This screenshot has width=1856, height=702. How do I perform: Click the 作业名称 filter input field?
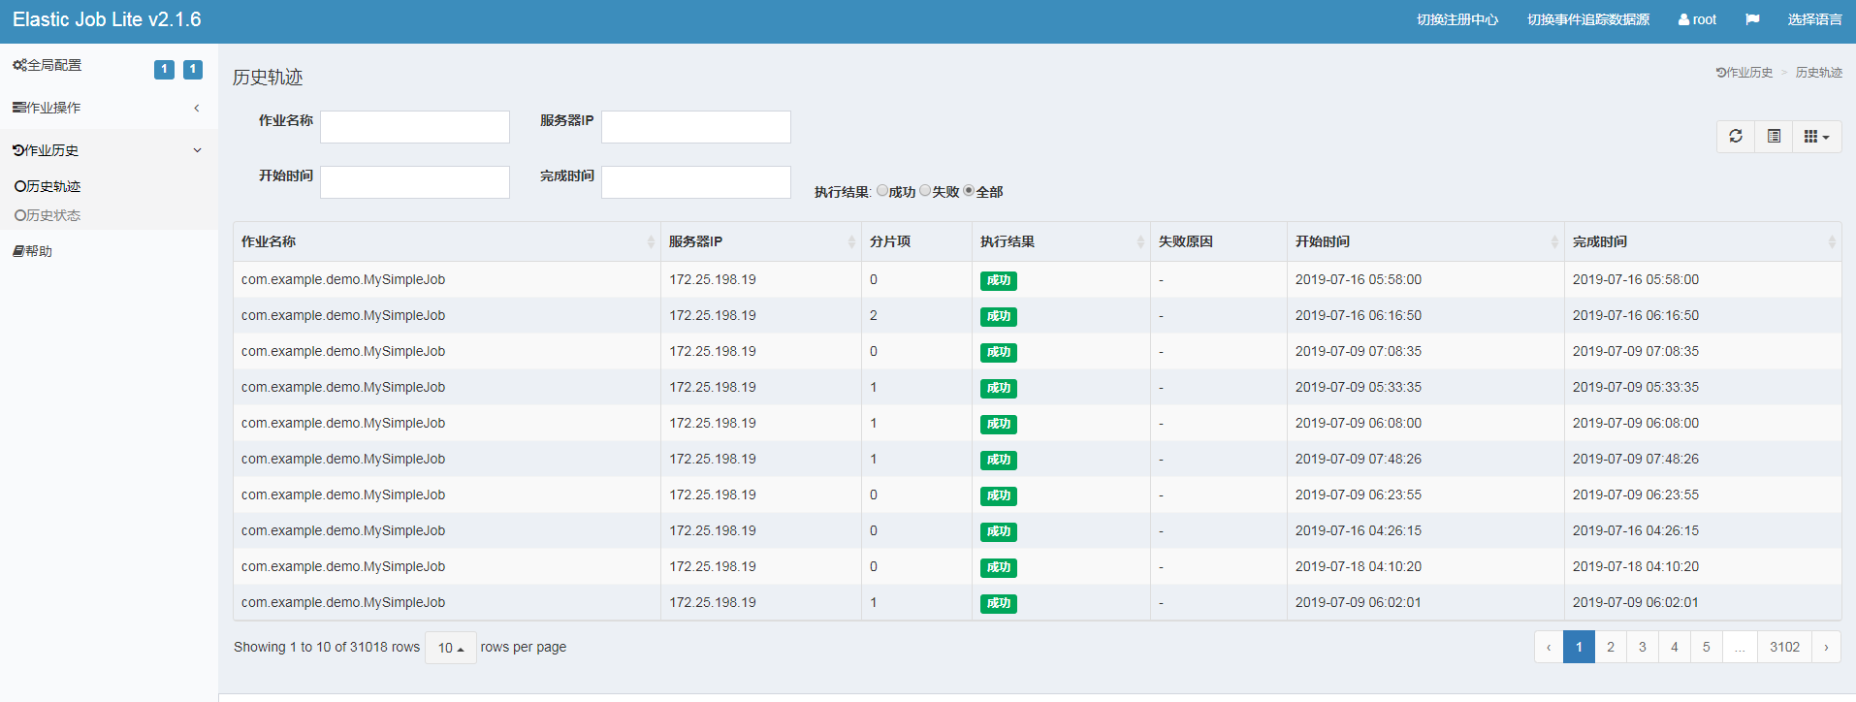(x=415, y=127)
